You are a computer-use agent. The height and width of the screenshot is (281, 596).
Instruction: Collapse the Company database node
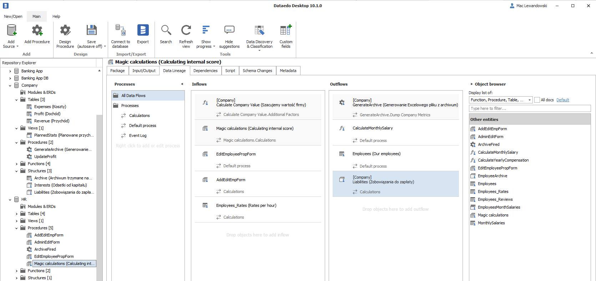(x=10, y=86)
